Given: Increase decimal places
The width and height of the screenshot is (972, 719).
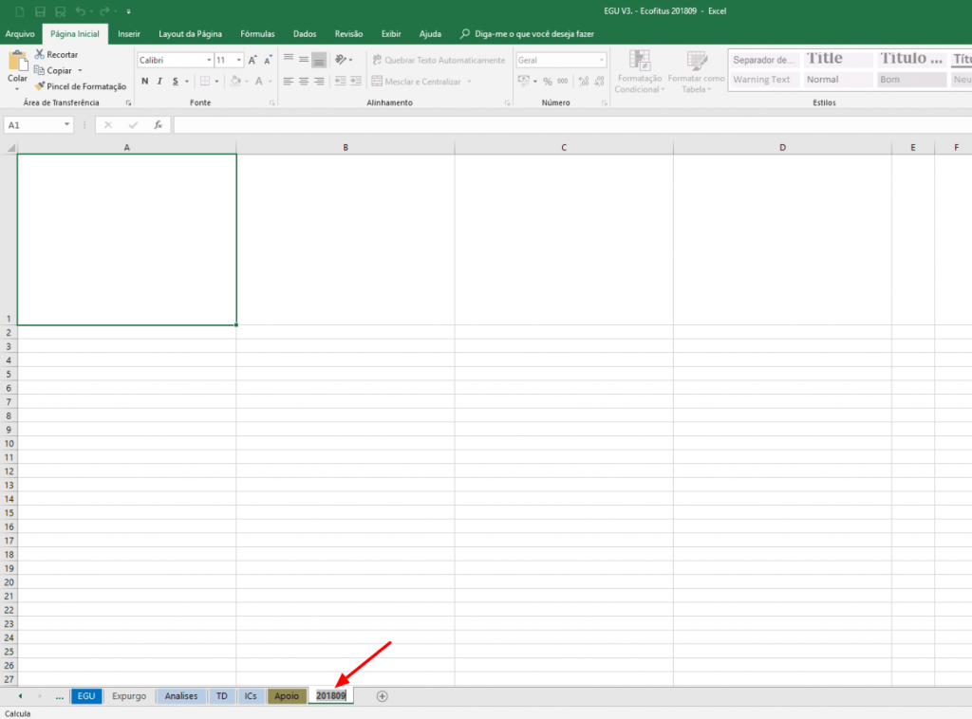Looking at the screenshot, I should (584, 82).
